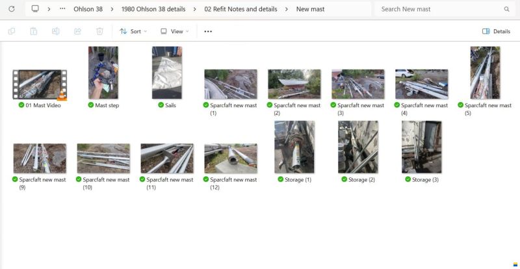Click sync status checkmark of Storage (1)
Viewport: 520px width, 269px height.
point(281,179)
